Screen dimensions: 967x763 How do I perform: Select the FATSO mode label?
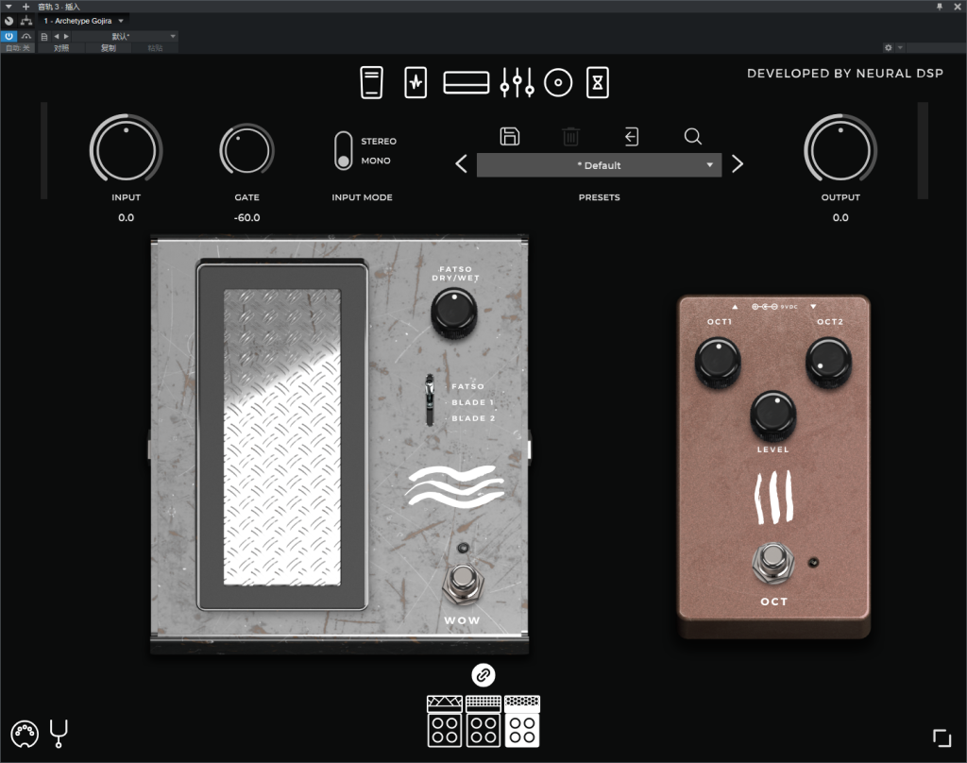(x=468, y=386)
